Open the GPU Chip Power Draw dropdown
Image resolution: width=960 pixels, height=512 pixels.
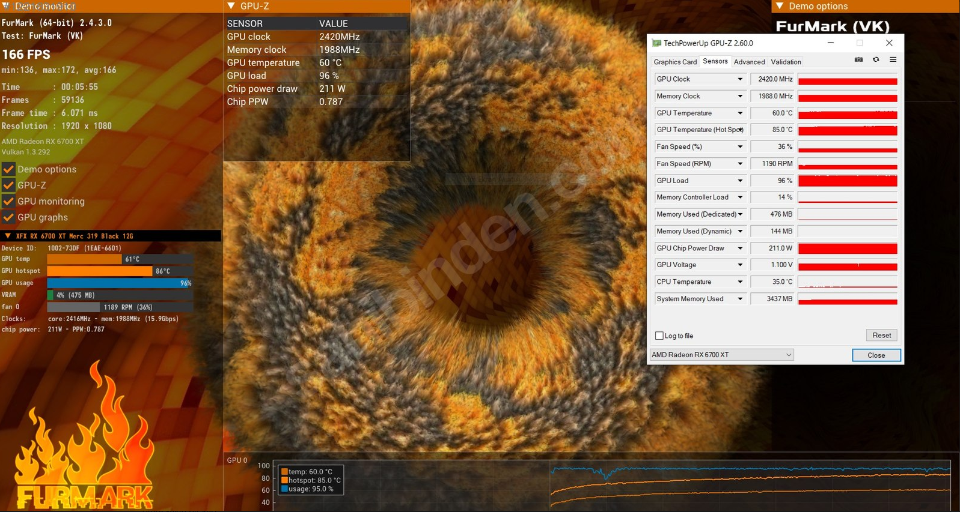pos(740,248)
